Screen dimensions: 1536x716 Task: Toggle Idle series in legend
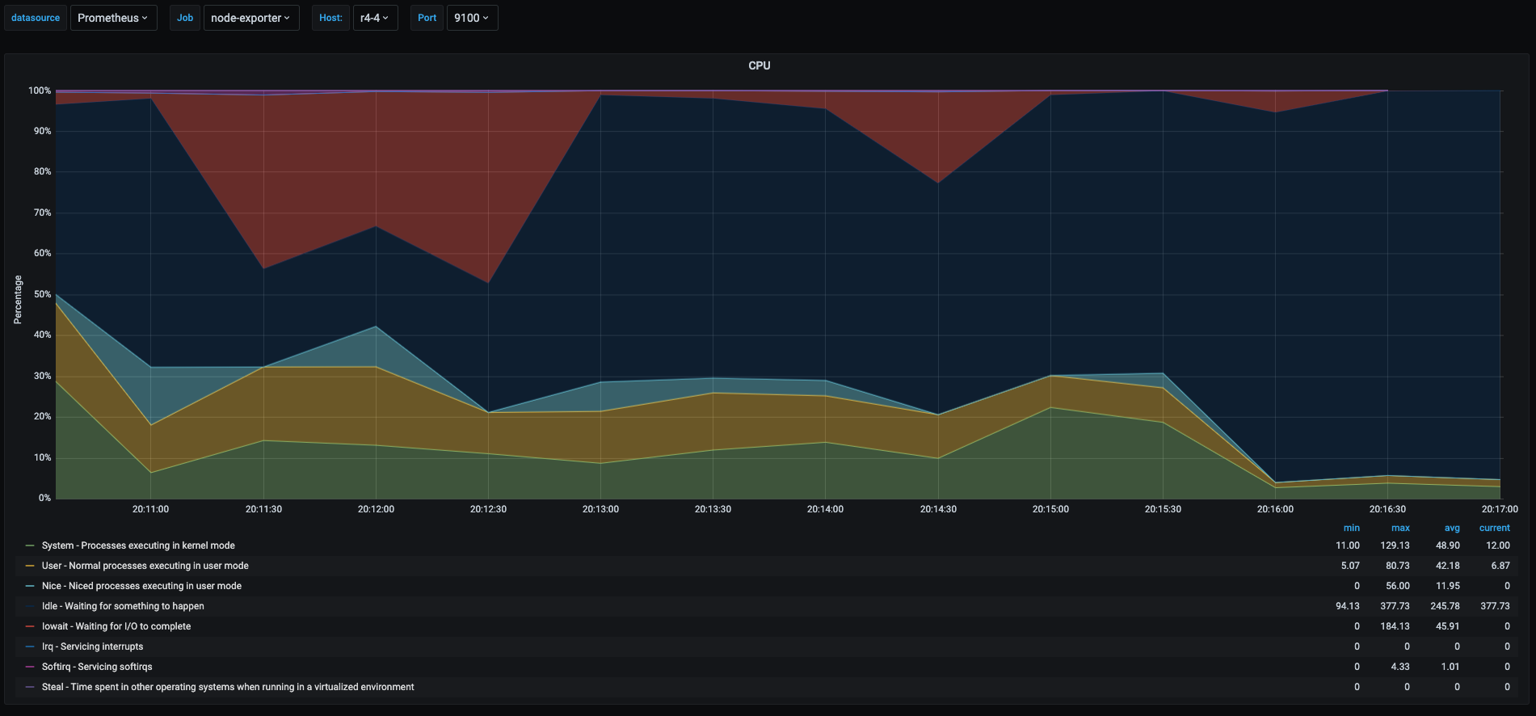pyautogui.click(x=123, y=606)
